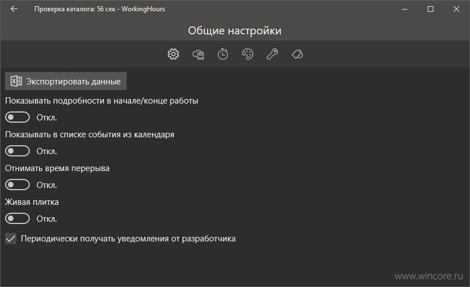Minimize the WorkingHours window
This screenshot has width=470, height=287.
[x=405, y=9]
